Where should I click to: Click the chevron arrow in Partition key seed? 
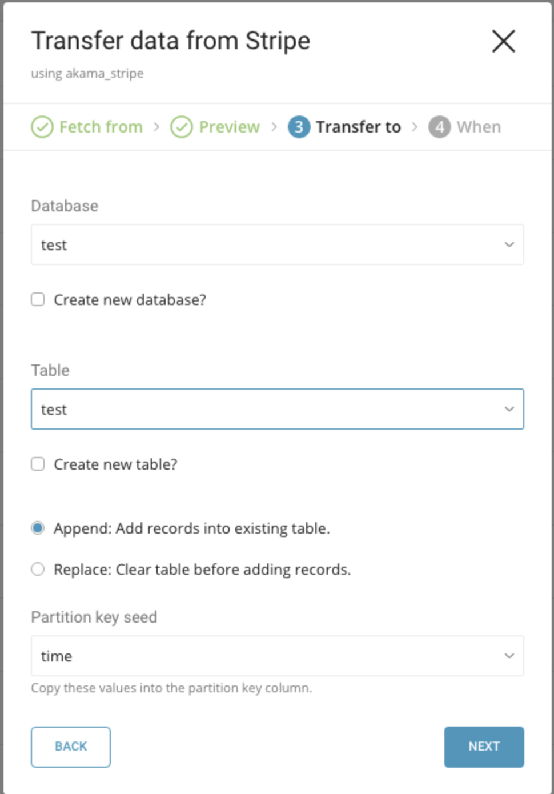tap(509, 656)
